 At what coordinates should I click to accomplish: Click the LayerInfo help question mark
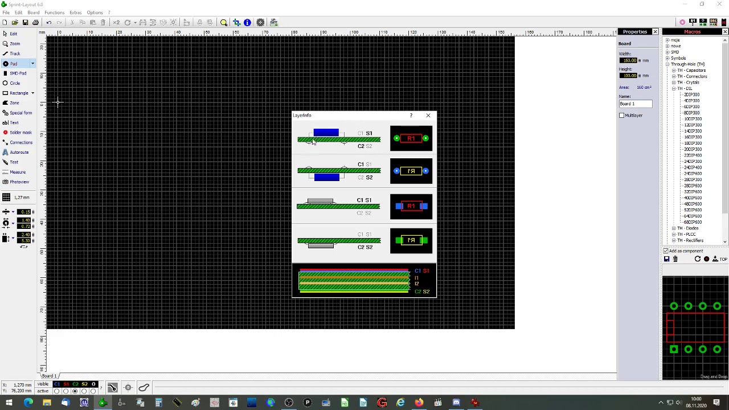[411, 116]
